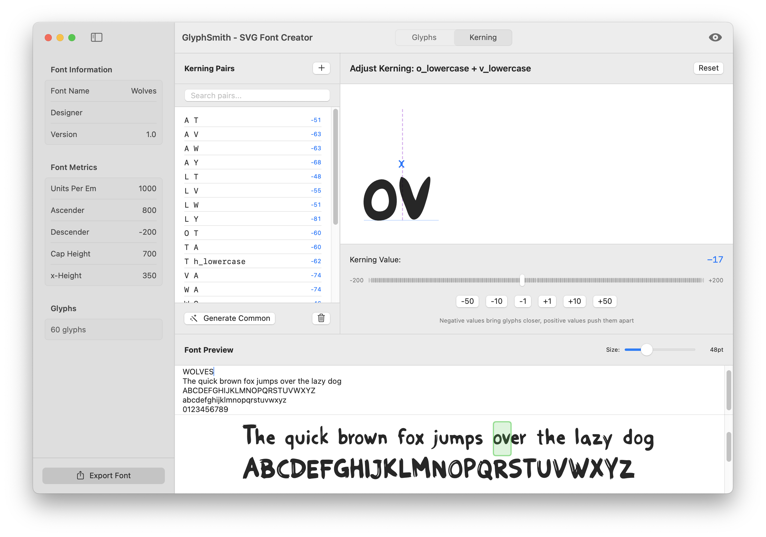This screenshot has width=766, height=537.
Task: Click the +1 kerning adjustment button
Action: click(547, 301)
